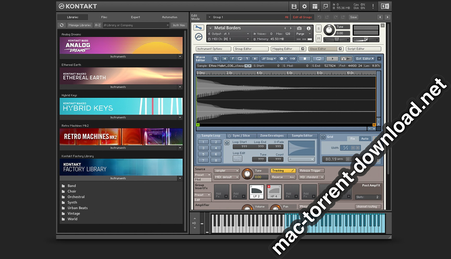The height and width of the screenshot is (259, 451).
Task: Jump to sample start in Wave Editor
Action: click(225, 59)
